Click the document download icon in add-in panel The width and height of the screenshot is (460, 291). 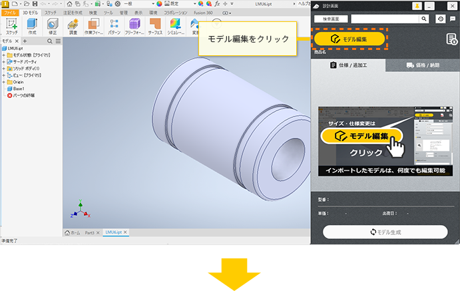click(451, 39)
